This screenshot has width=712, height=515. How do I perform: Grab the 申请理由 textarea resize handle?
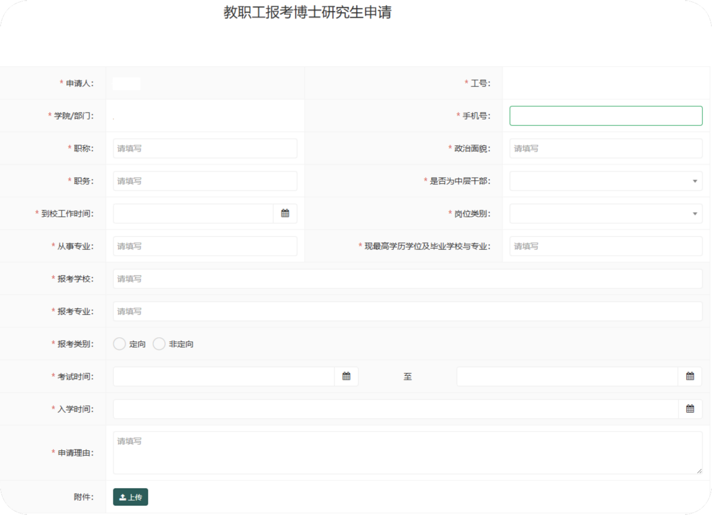699,471
